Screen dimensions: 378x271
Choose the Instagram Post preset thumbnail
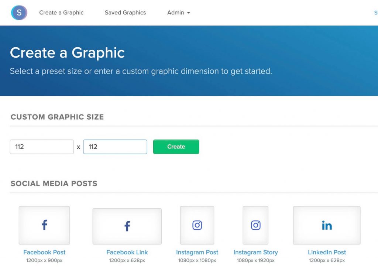tap(197, 225)
